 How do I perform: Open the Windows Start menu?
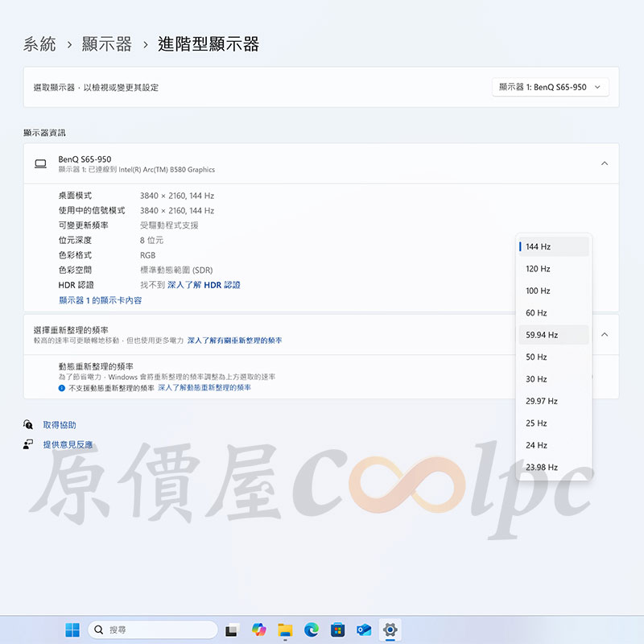72,630
